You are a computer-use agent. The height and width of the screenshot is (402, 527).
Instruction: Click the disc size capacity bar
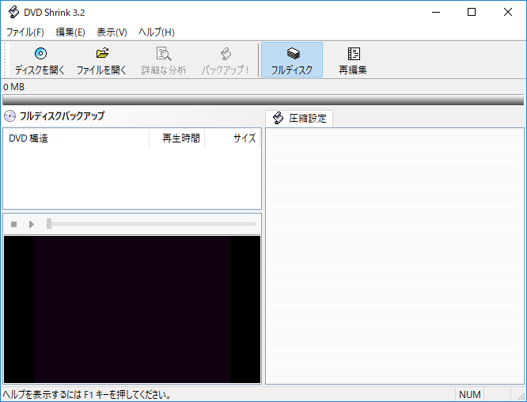pyautogui.click(x=263, y=100)
